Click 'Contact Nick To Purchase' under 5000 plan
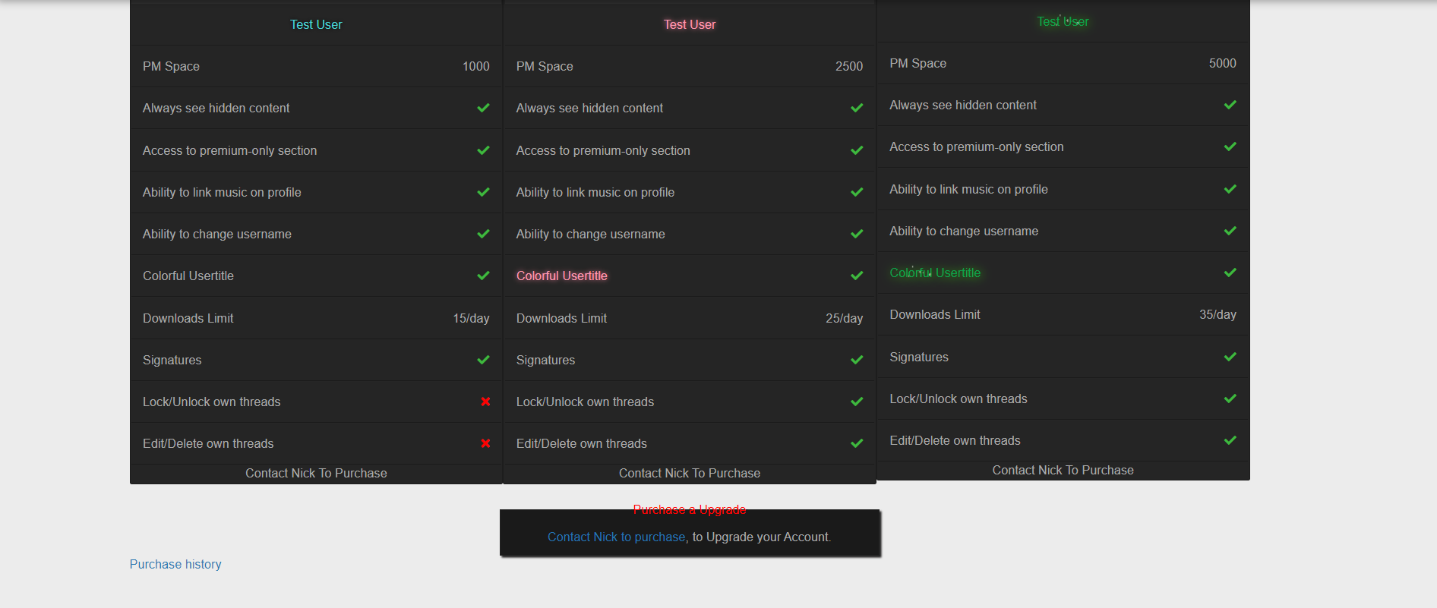 (1063, 470)
